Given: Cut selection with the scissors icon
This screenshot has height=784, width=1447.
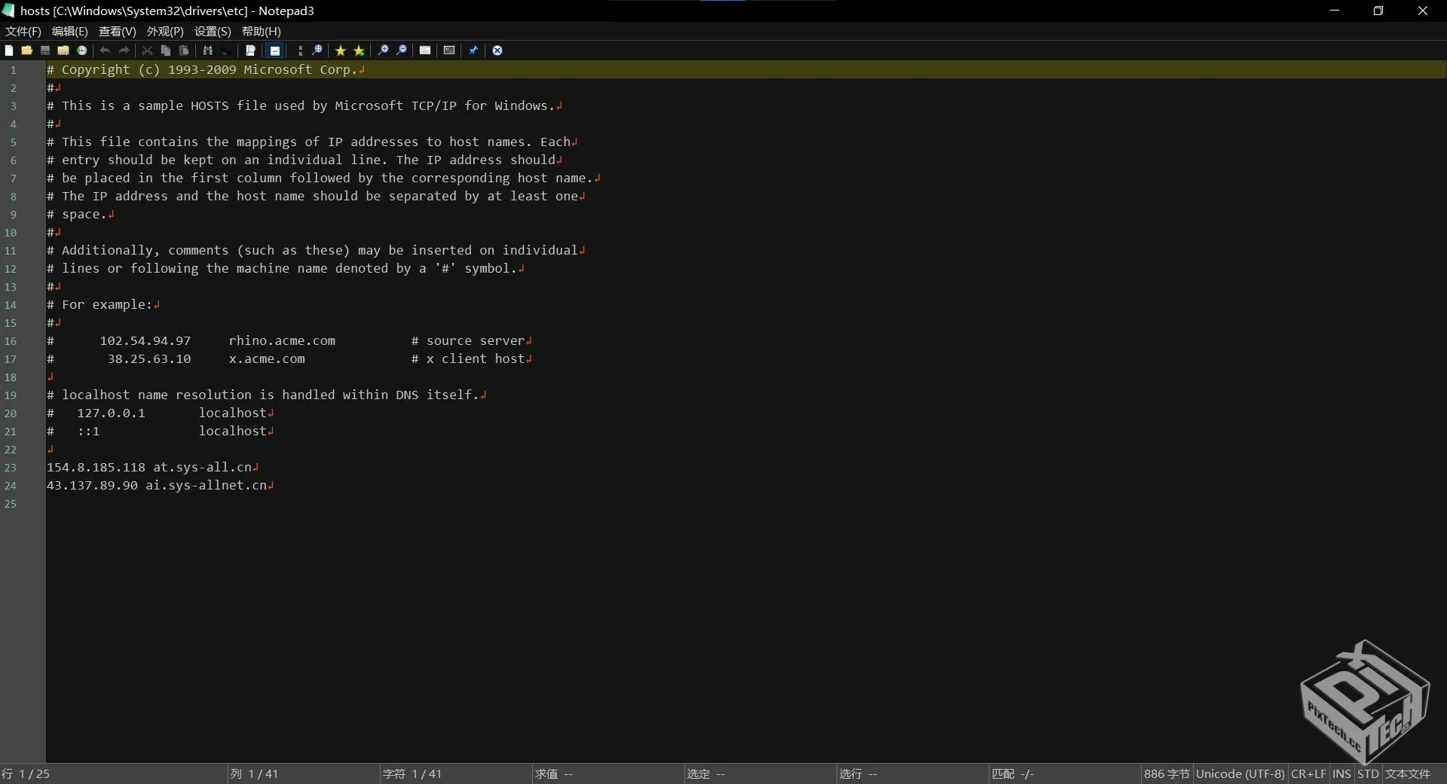Looking at the screenshot, I should coord(148,50).
